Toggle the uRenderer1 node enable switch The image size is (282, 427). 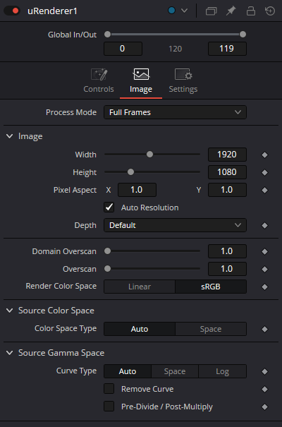tap(12, 11)
